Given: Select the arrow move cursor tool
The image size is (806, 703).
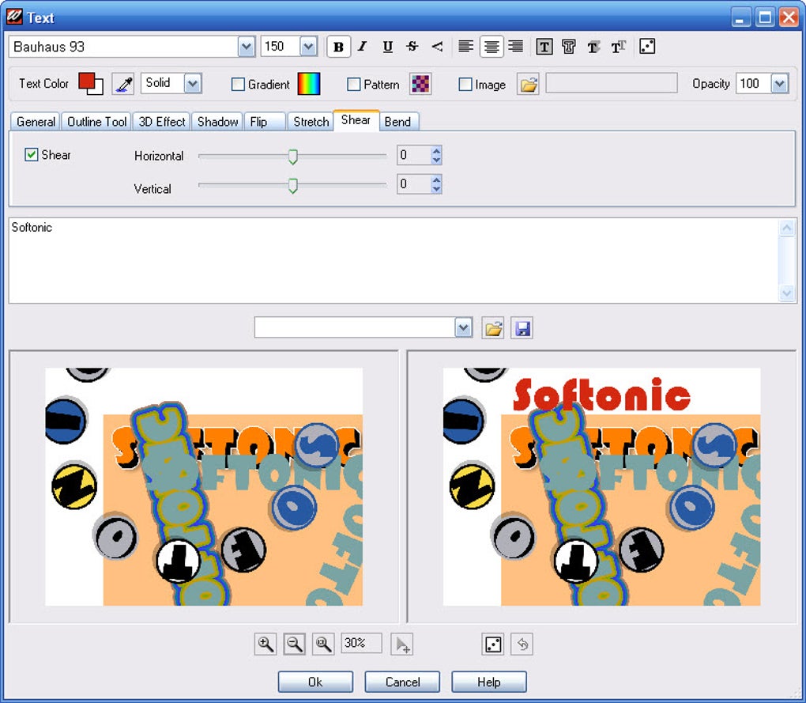Looking at the screenshot, I should 402,644.
